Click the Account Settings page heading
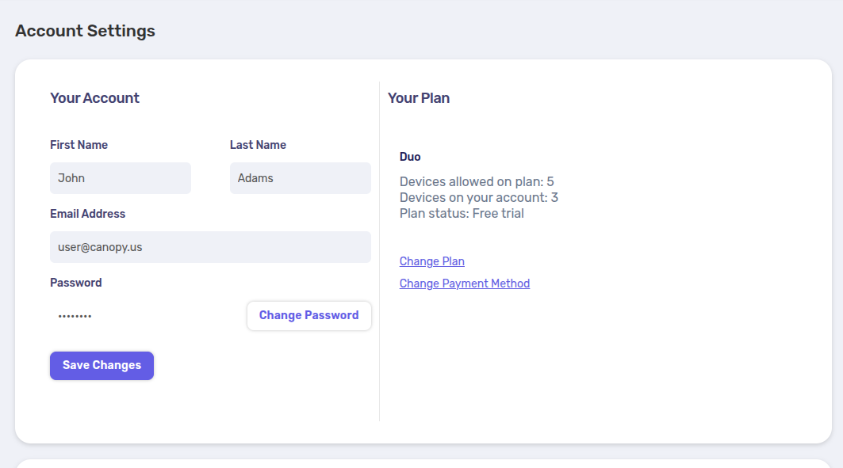Screen dimensions: 843x468 click(x=85, y=31)
